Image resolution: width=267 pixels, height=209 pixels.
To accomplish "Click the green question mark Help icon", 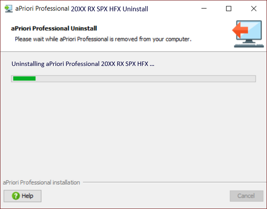I will [16, 196].
